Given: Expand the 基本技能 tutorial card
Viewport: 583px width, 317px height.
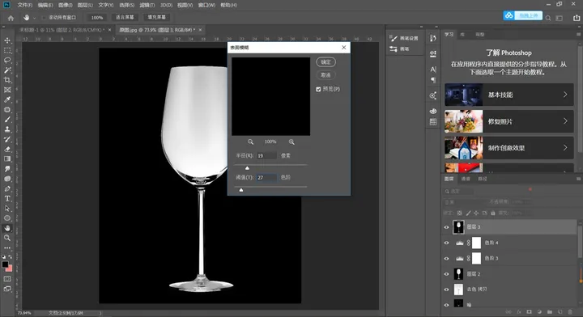Looking at the screenshot, I should (x=565, y=95).
